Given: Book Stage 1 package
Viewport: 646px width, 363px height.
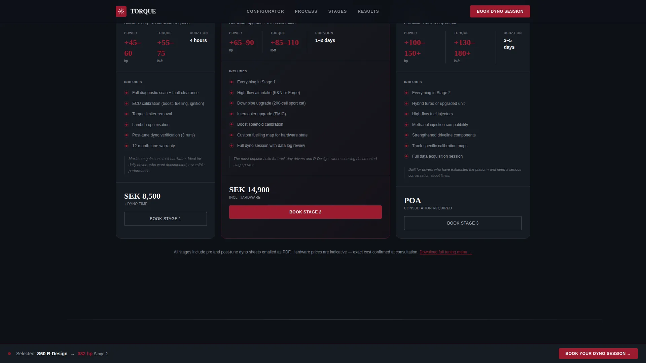Looking at the screenshot, I should click(166, 219).
